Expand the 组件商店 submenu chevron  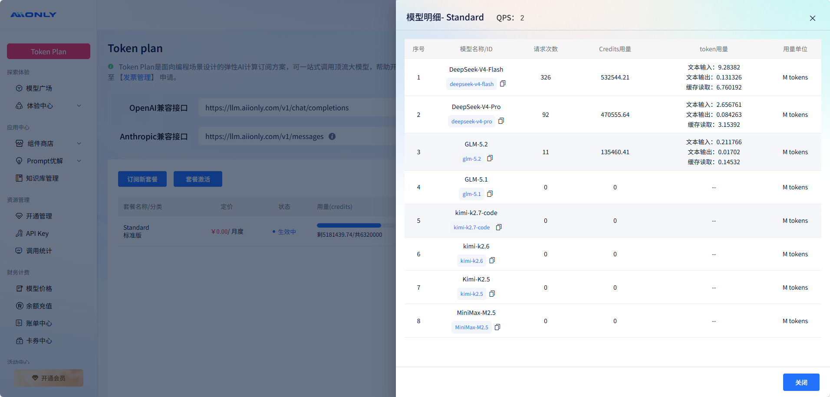click(79, 143)
